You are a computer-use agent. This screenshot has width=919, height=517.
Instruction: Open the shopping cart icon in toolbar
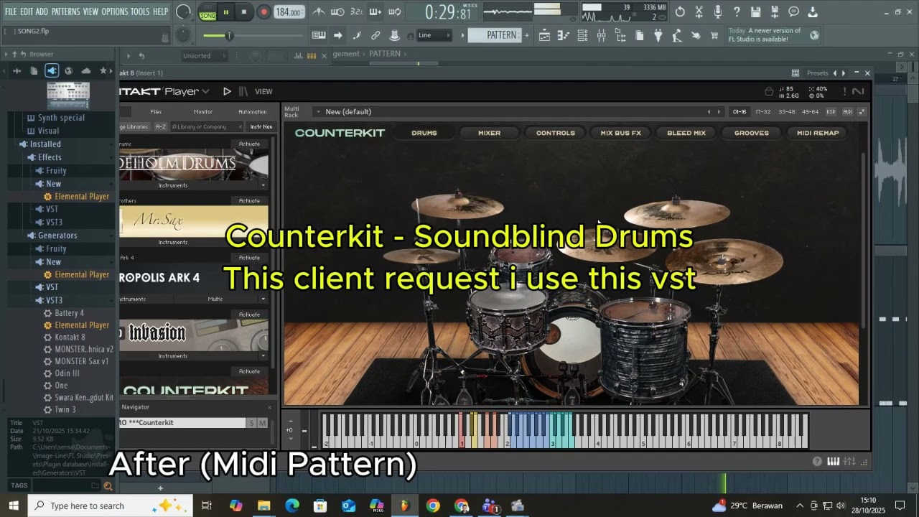[x=714, y=35]
